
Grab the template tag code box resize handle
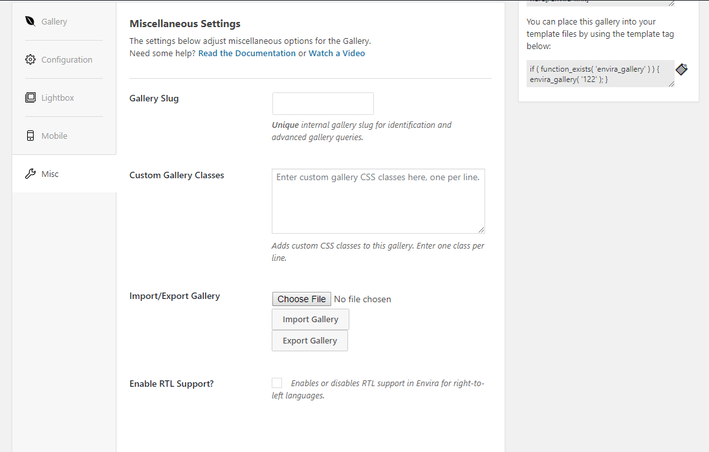671,84
